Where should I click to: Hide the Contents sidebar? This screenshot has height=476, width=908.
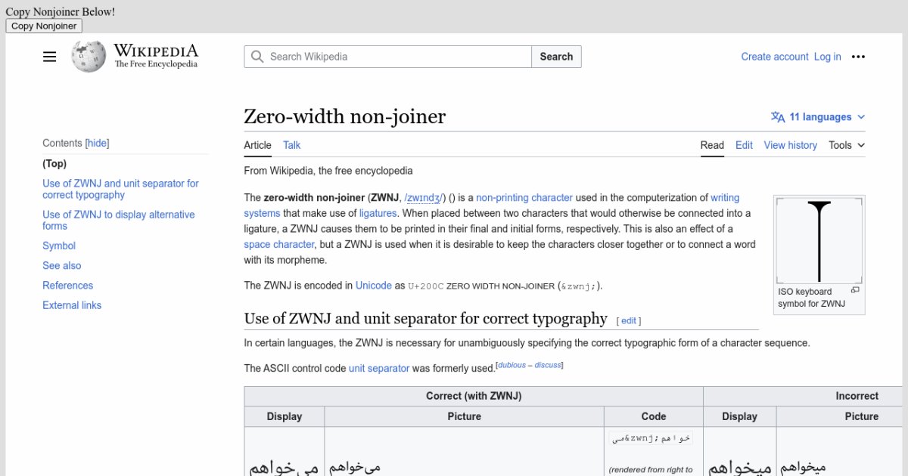tap(97, 143)
